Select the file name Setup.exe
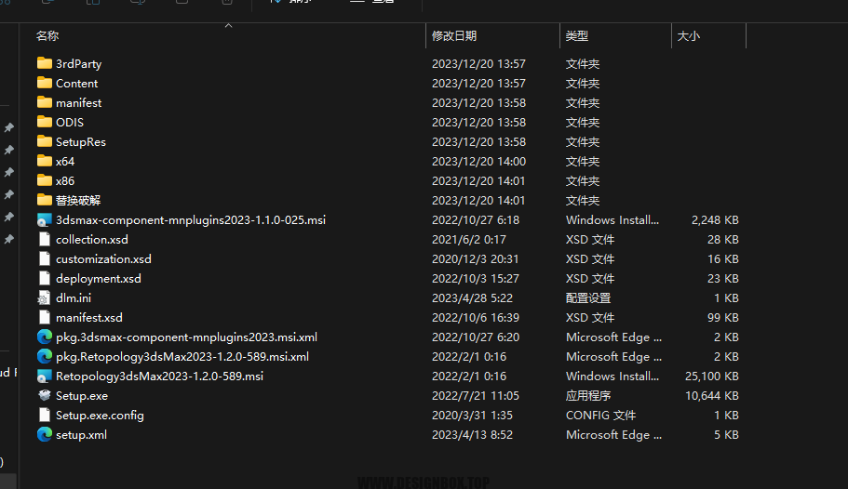The width and height of the screenshot is (848, 489). pyautogui.click(x=82, y=395)
